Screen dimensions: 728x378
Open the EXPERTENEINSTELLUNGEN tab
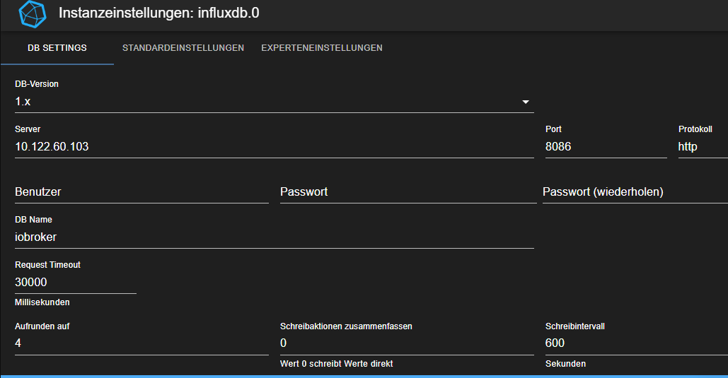pos(322,48)
